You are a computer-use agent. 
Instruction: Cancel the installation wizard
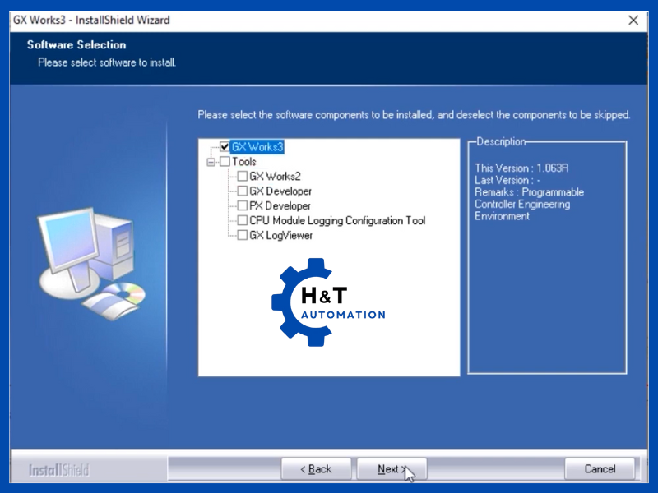tap(600, 469)
